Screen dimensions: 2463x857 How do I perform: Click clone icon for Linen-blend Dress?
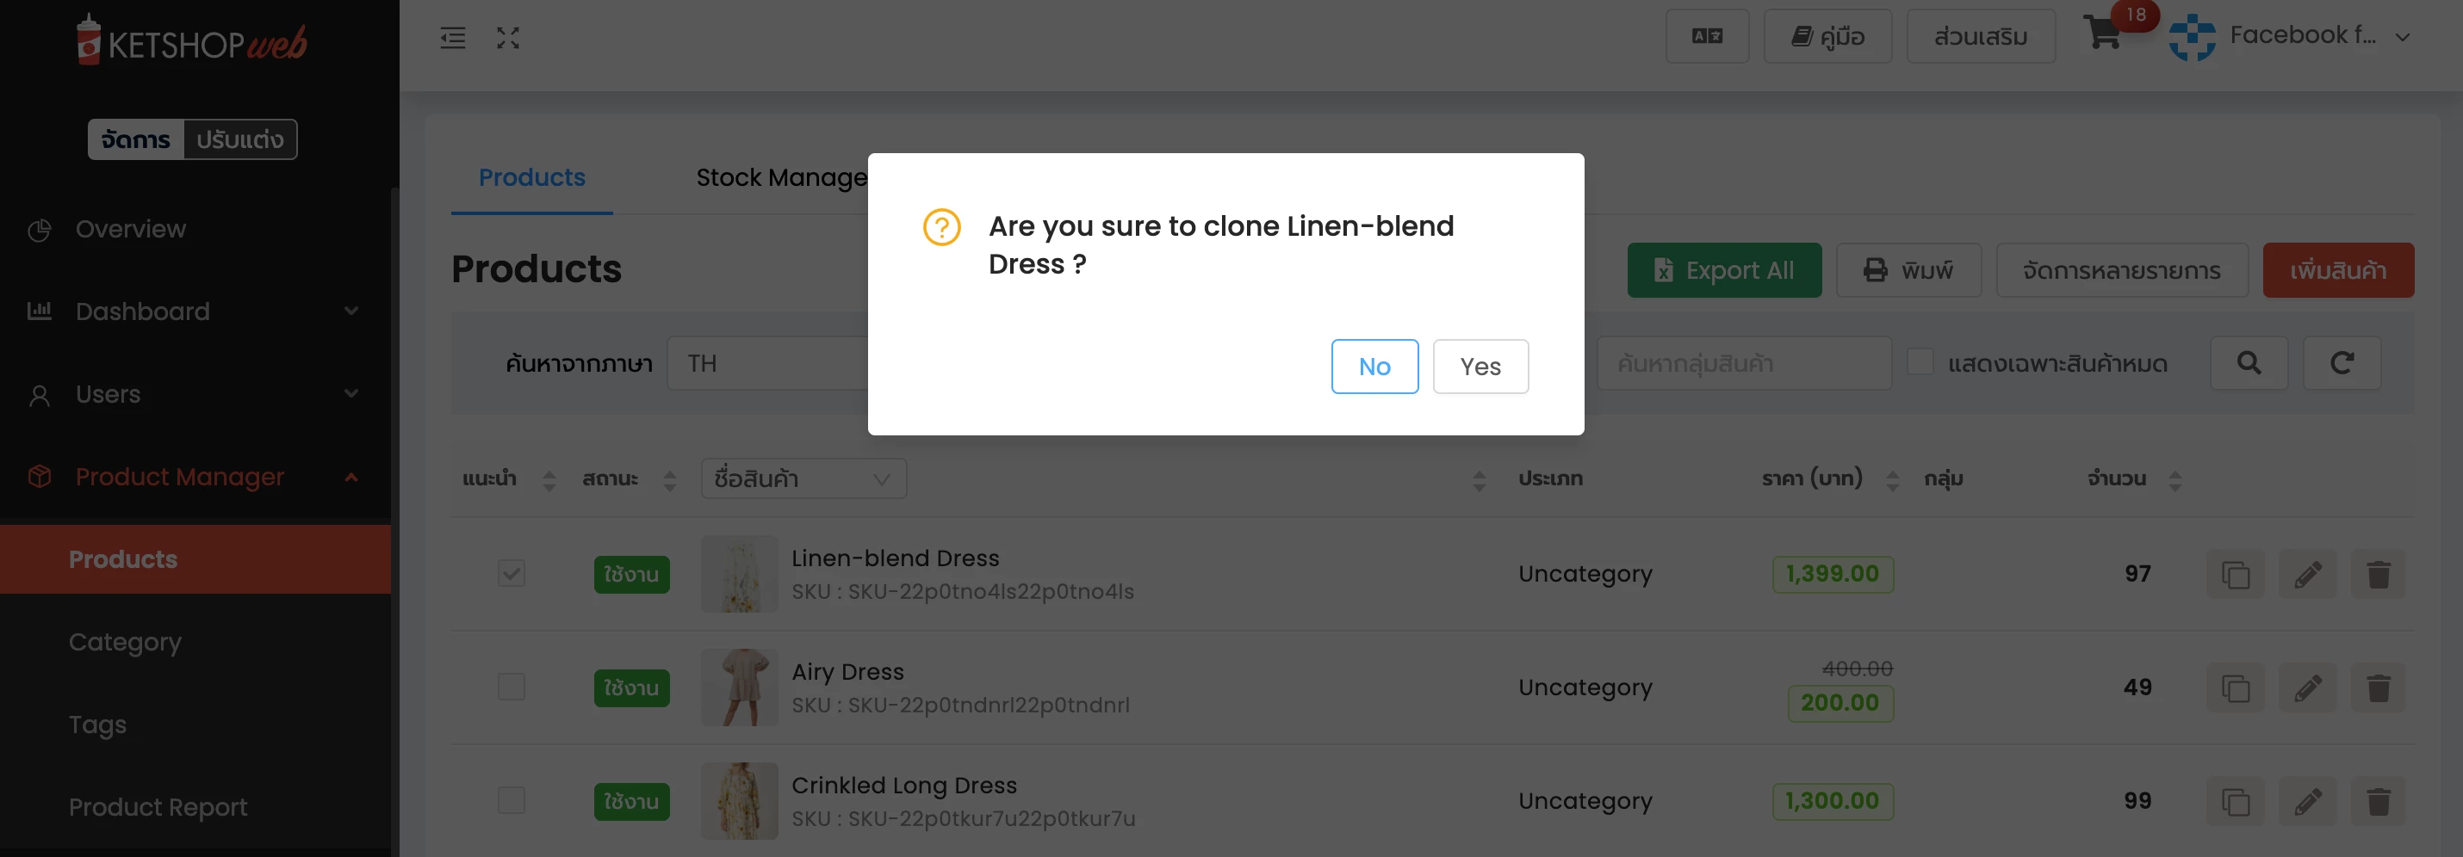click(2236, 574)
